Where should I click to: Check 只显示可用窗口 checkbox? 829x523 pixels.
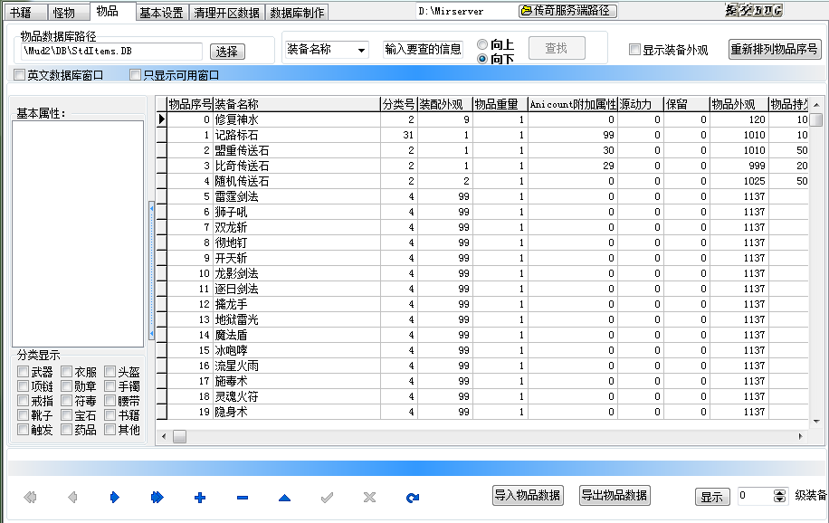click(x=136, y=75)
